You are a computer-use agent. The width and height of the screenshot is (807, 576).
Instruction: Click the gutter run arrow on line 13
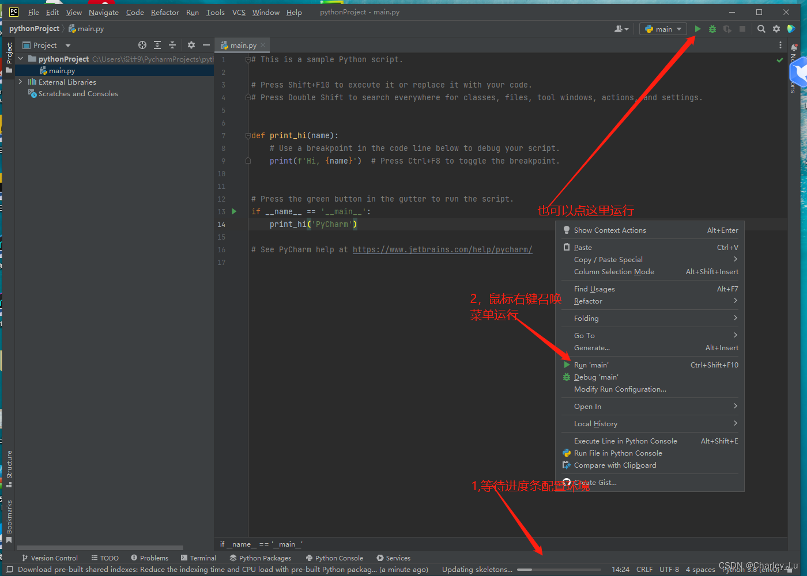coord(234,211)
